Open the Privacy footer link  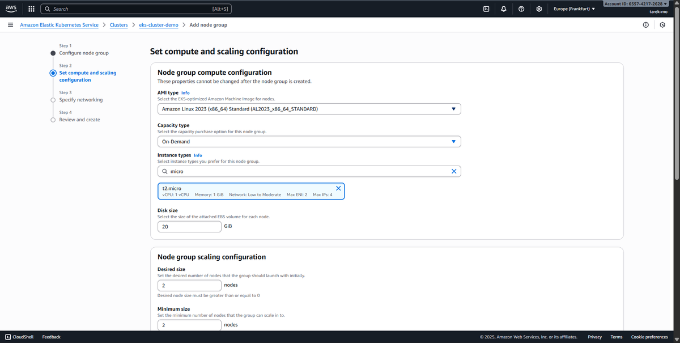coord(594,337)
